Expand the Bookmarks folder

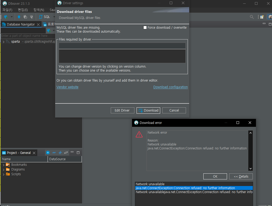pos(3,165)
